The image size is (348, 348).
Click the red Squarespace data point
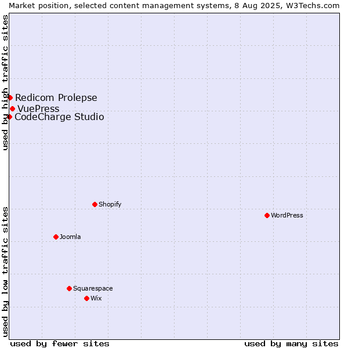tap(69, 288)
